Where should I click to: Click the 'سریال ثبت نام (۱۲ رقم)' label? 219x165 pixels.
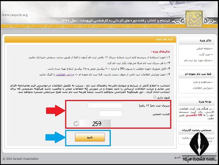tap(154, 106)
